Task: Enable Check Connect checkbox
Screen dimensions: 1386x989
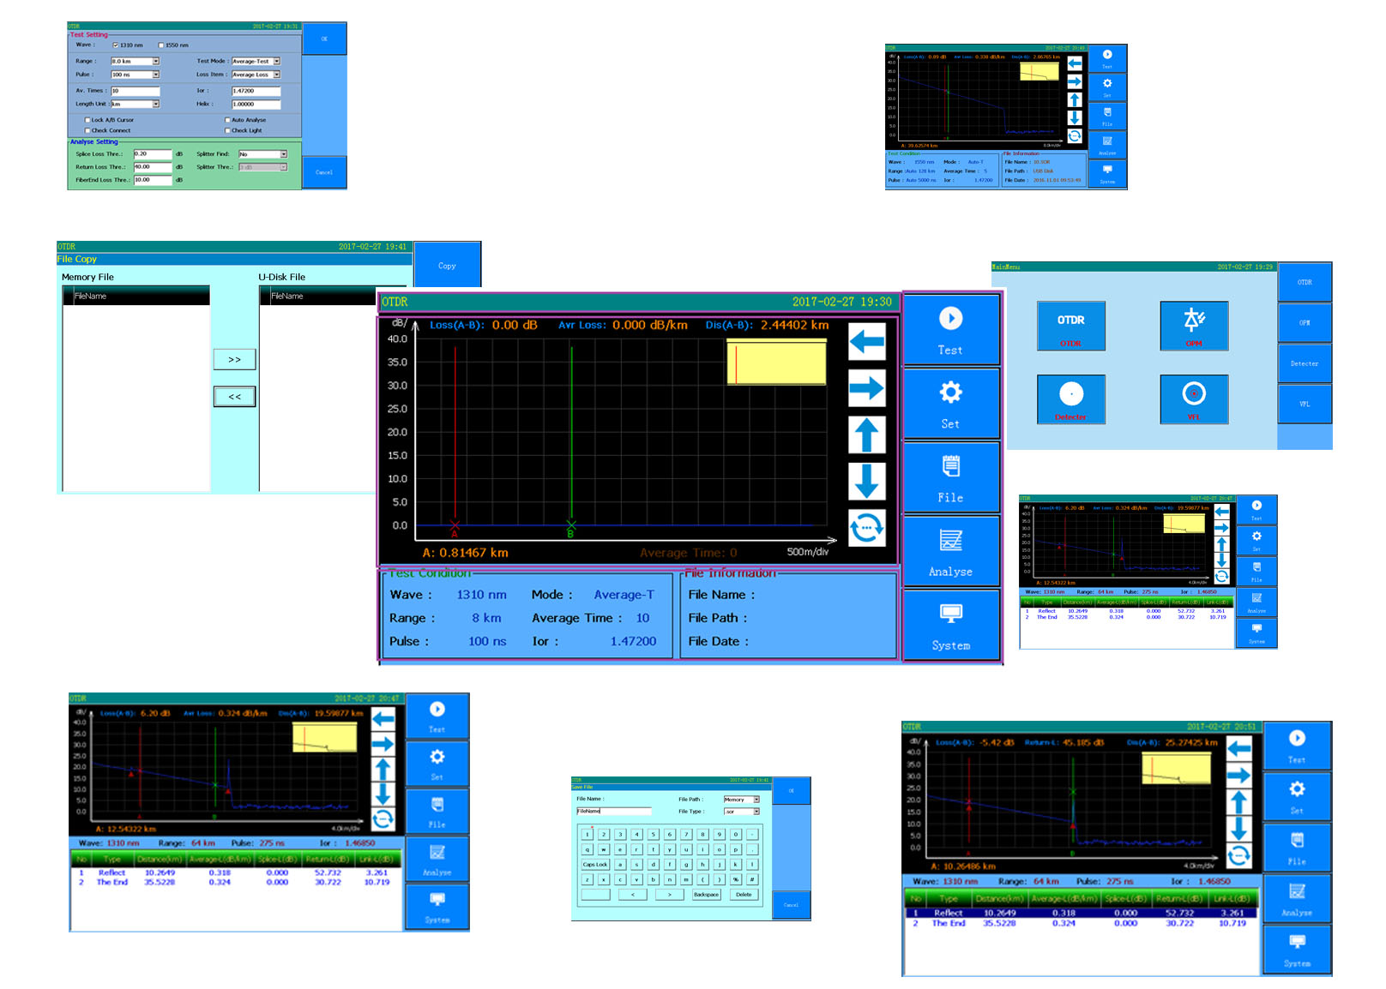Action: click(87, 131)
